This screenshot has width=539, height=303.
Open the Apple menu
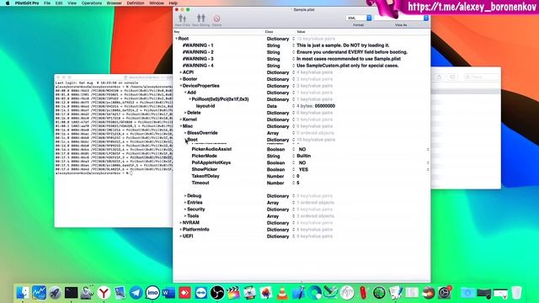tap(8, 3)
